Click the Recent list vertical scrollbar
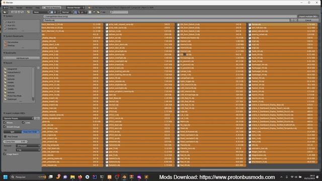322x181 pixels. [33, 84]
